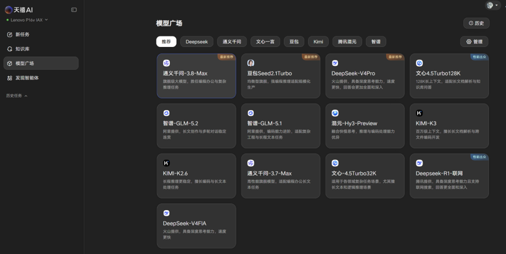506x254 pixels.
Task: Click the DeepSeek-V4FIA card title
Action: coord(184,224)
